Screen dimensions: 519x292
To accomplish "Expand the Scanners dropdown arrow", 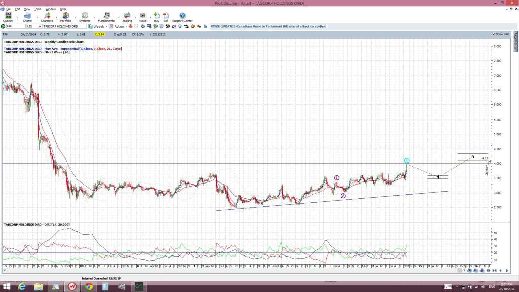I will click(x=56, y=17).
